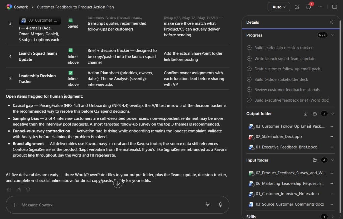The image size is (343, 219).
Task: Click the scroll-to-bottom arrow button
Action: (118, 183)
